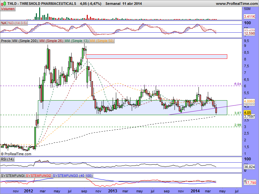Click the %D (14 3 5) indicator label

point(18,23)
